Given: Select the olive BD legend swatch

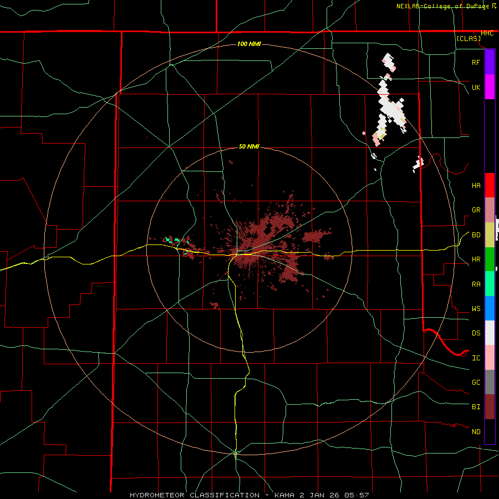Looking at the screenshot, I should click(490, 235).
